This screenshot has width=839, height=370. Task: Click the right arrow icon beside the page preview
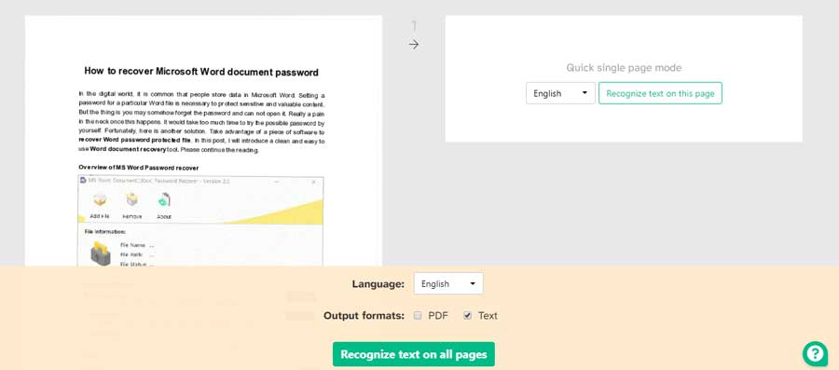(x=414, y=45)
